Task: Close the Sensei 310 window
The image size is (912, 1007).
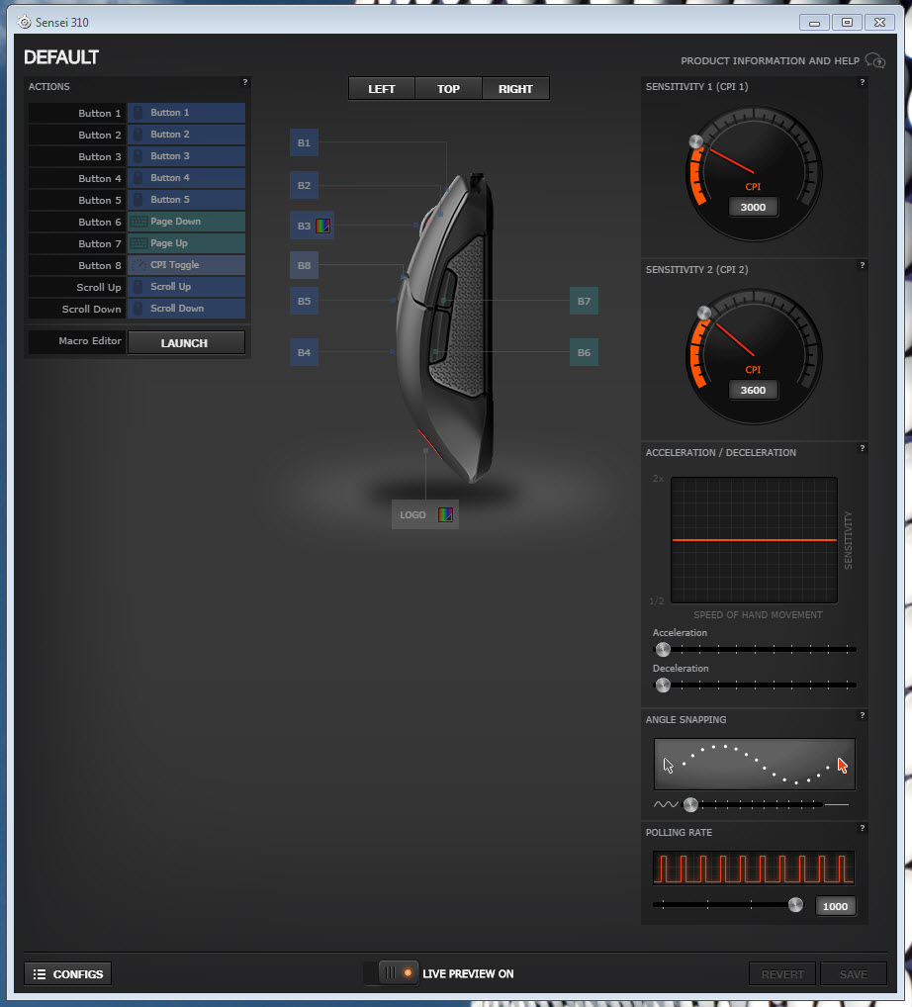Action: (880, 23)
